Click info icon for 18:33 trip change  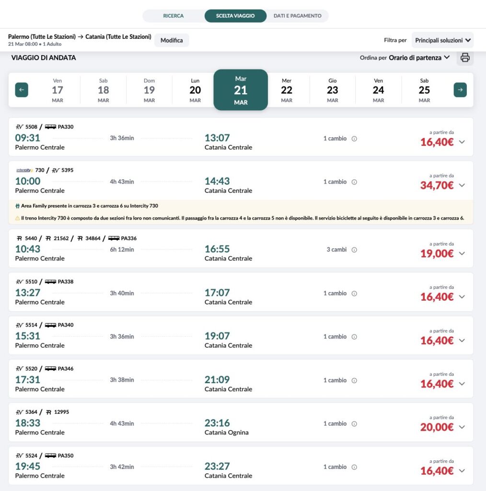[354, 424]
